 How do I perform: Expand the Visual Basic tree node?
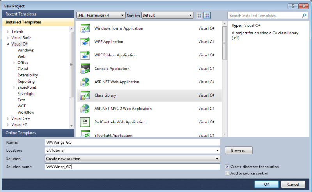click(x=8, y=38)
